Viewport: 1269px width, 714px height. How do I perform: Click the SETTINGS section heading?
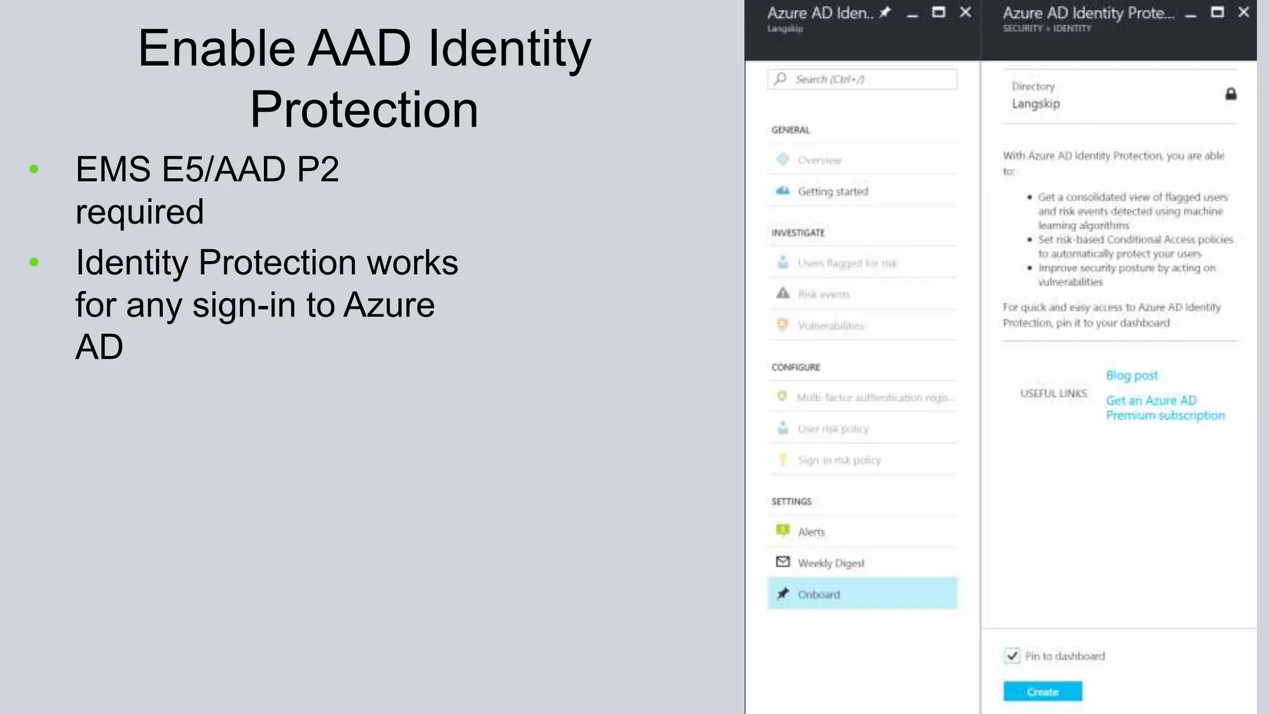tap(791, 501)
